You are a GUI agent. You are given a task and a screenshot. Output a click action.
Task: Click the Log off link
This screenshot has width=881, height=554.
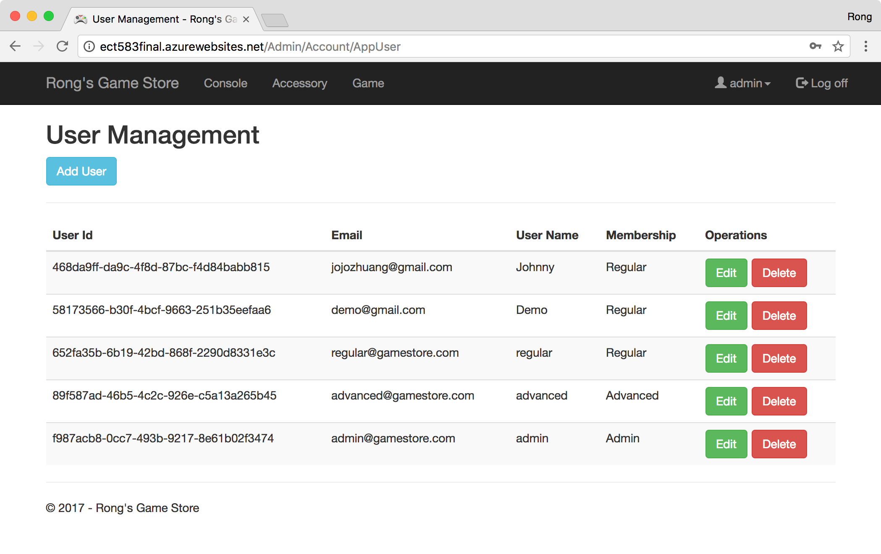[x=822, y=83]
